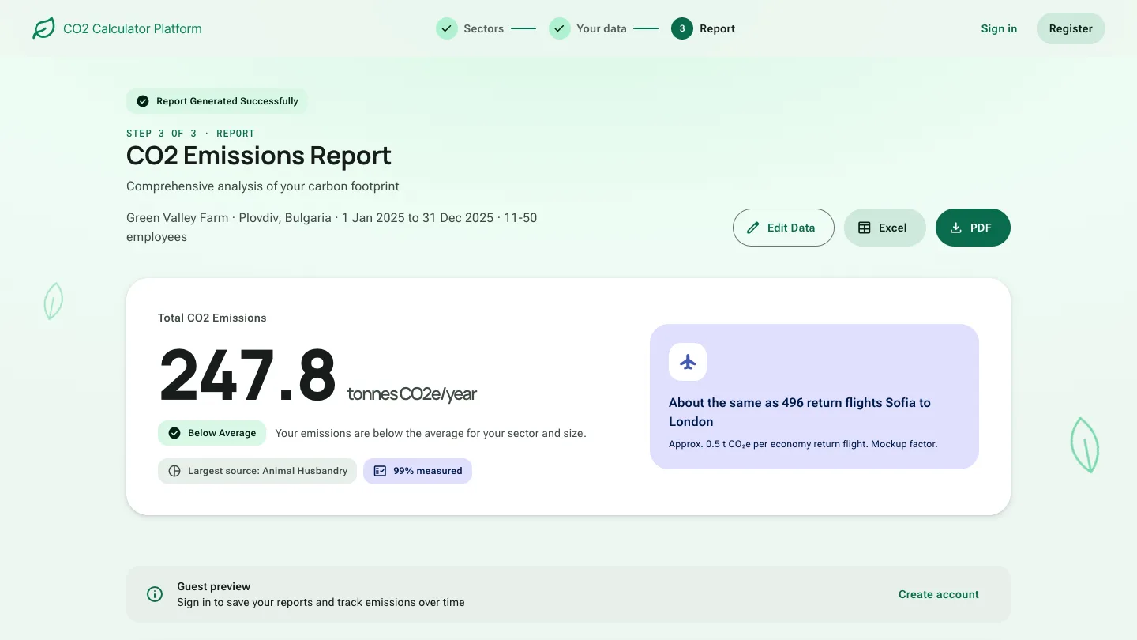Viewport: 1137px width, 640px height.
Task: Click the emissions below the average sentence
Action: pyautogui.click(x=430, y=433)
